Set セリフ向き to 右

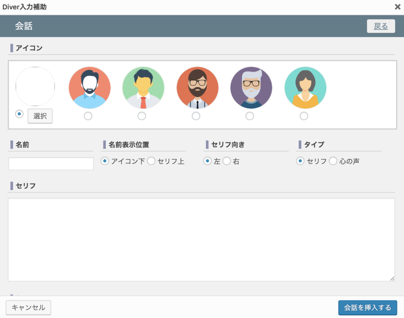coord(227,161)
